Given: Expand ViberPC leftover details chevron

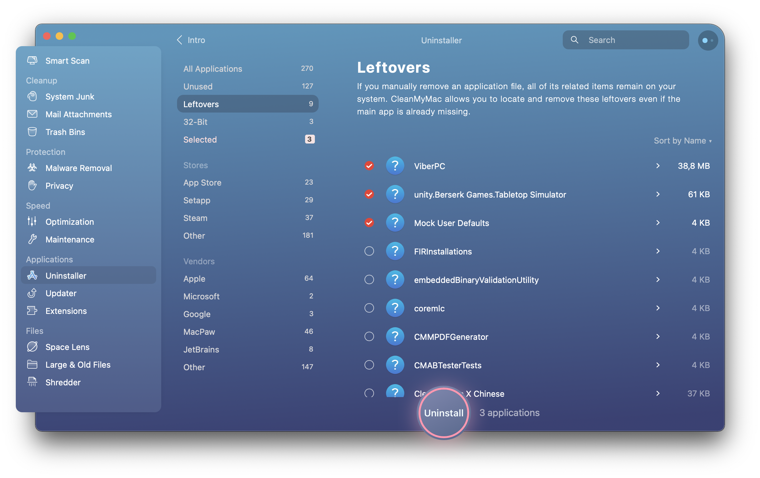Looking at the screenshot, I should [x=656, y=165].
